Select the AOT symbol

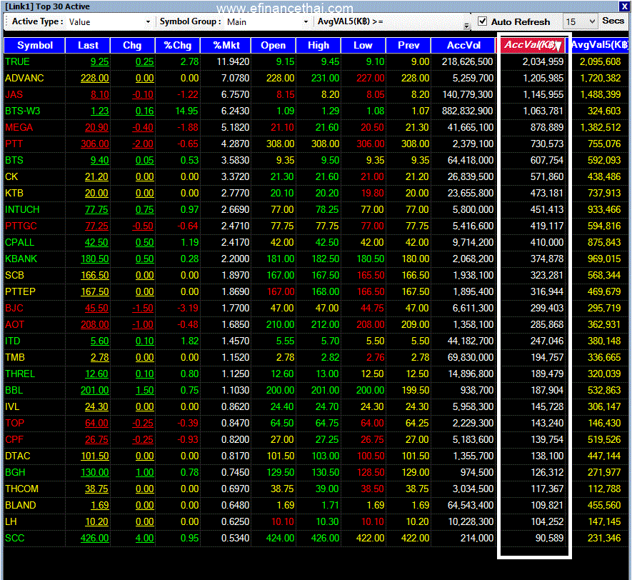point(14,324)
